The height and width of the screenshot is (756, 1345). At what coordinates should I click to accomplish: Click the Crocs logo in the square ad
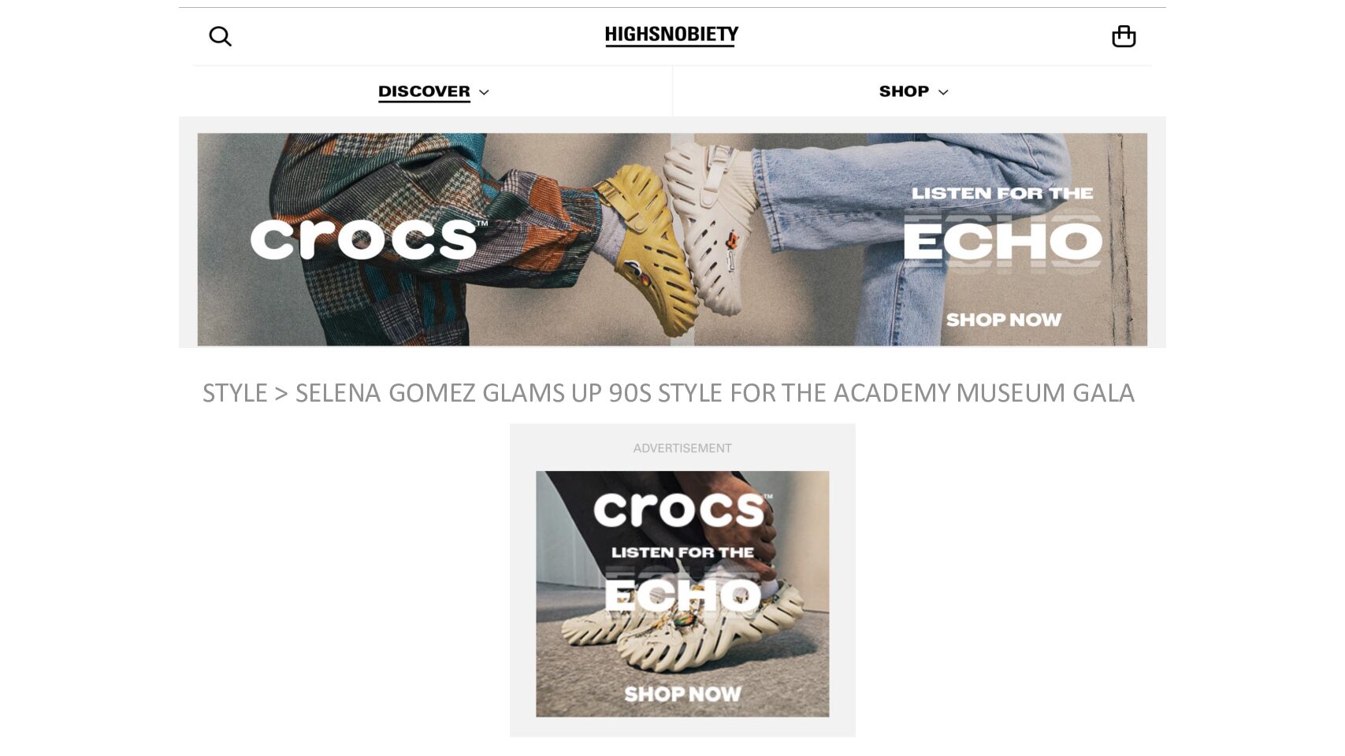pos(682,510)
